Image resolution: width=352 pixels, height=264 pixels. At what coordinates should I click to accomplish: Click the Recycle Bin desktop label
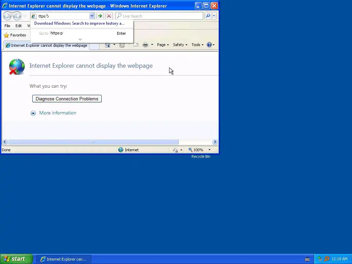201,156
